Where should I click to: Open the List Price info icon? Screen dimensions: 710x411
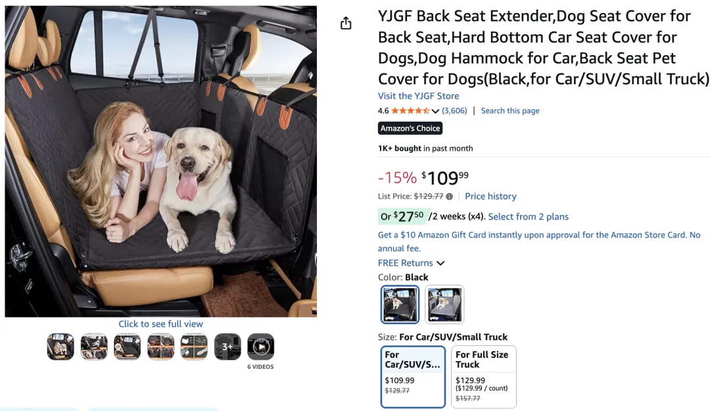[450, 197]
